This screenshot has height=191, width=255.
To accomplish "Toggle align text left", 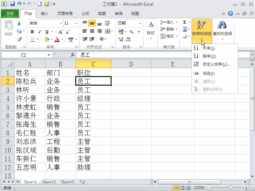I will click(x=85, y=31).
